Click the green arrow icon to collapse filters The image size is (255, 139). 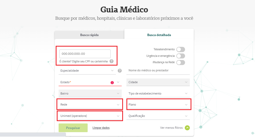pyautogui.click(x=187, y=128)
